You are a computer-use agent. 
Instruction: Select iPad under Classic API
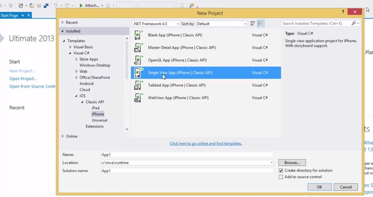click(95, 108)
